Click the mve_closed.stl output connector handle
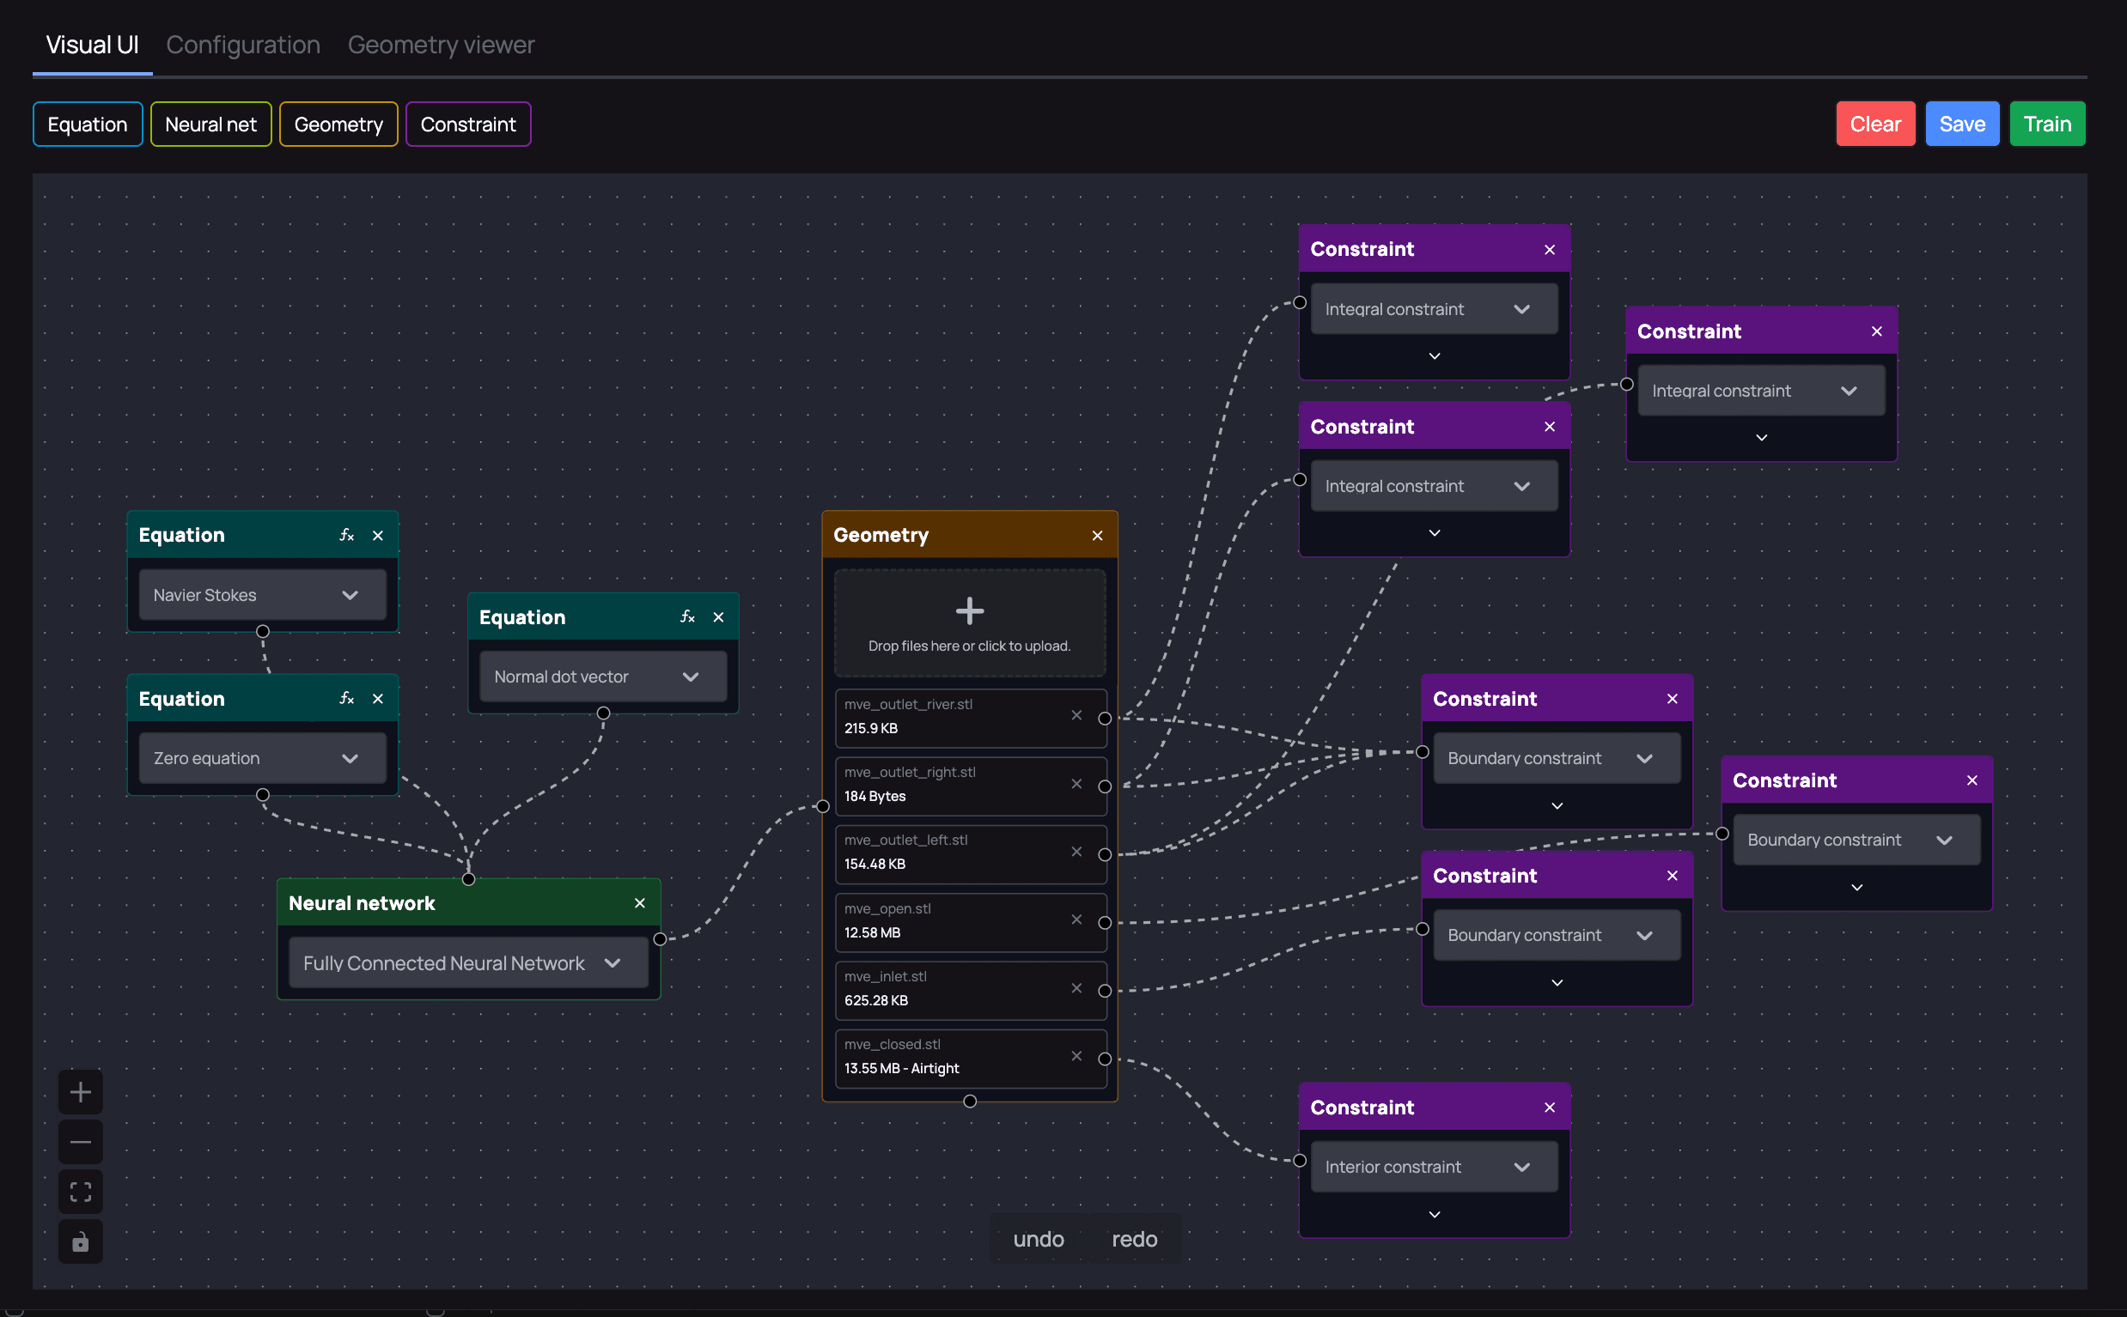Screen dimensions: 2127x1317 [1104, 1059]
